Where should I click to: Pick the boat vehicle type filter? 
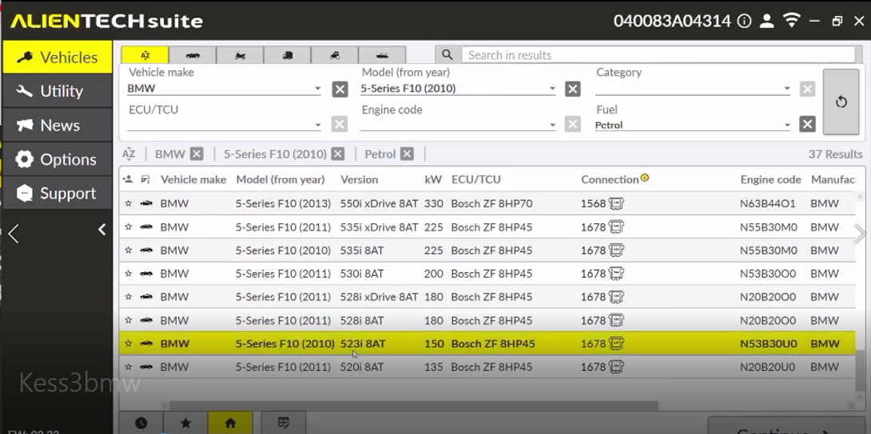tap(382, 55)
